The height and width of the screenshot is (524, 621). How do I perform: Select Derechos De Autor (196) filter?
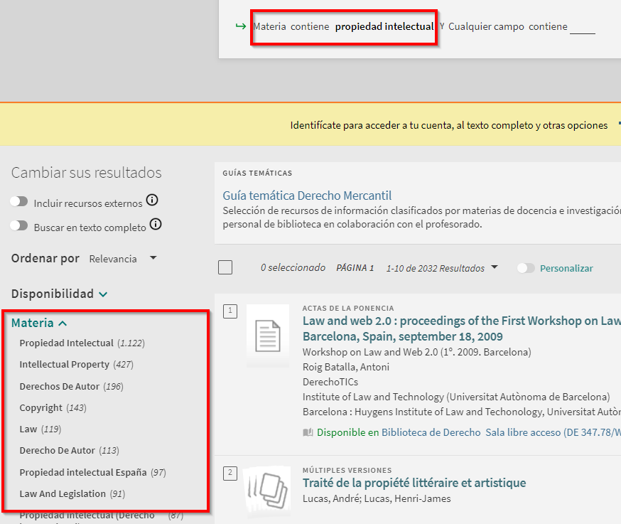[60, 387]
